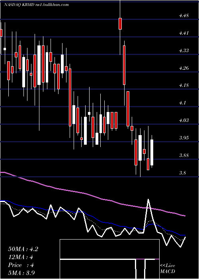The image size is (199, 279).
Task: Click the 12MA : 4 legend value
Action: [21, 257]
